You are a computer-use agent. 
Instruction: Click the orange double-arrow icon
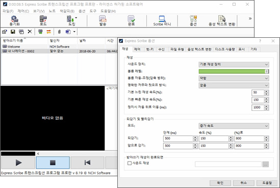click(48, 32)
